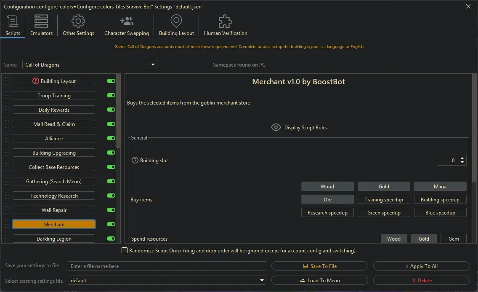Click the Load To Menu button
Viewport: 478px width, 292px height.
tap(320, 280)
